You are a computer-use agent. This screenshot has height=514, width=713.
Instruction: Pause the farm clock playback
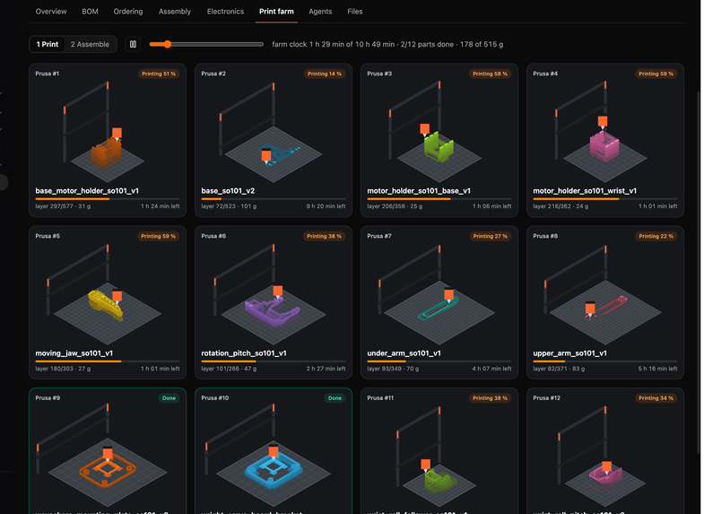[133, 44]
